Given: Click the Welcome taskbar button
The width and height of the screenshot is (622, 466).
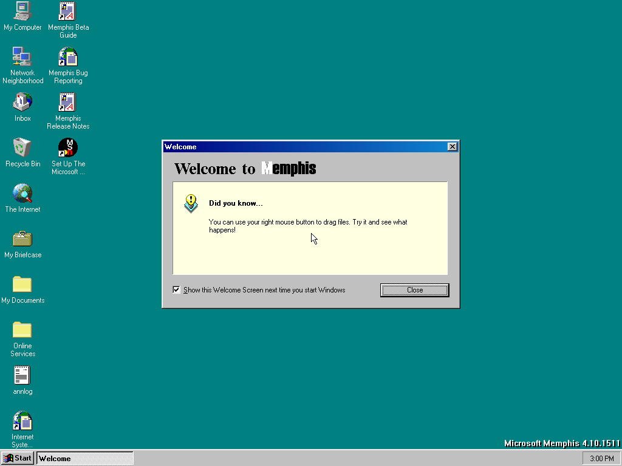Looking at the screenshot, I should pyautogui.click(x=85, y=459).
